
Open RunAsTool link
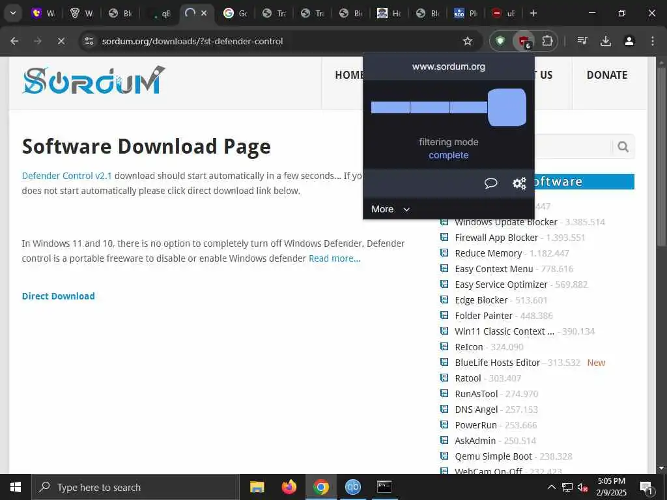pyautogui.click(x=476, y=394)
